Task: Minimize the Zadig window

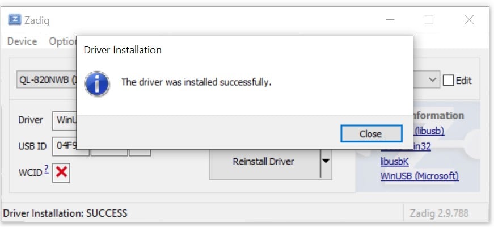Action: pos(390,19)
